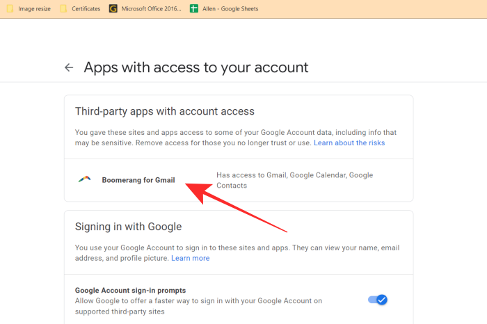Click the Signing in with Google heading
The image size is (487, 324).
point(128,227)
